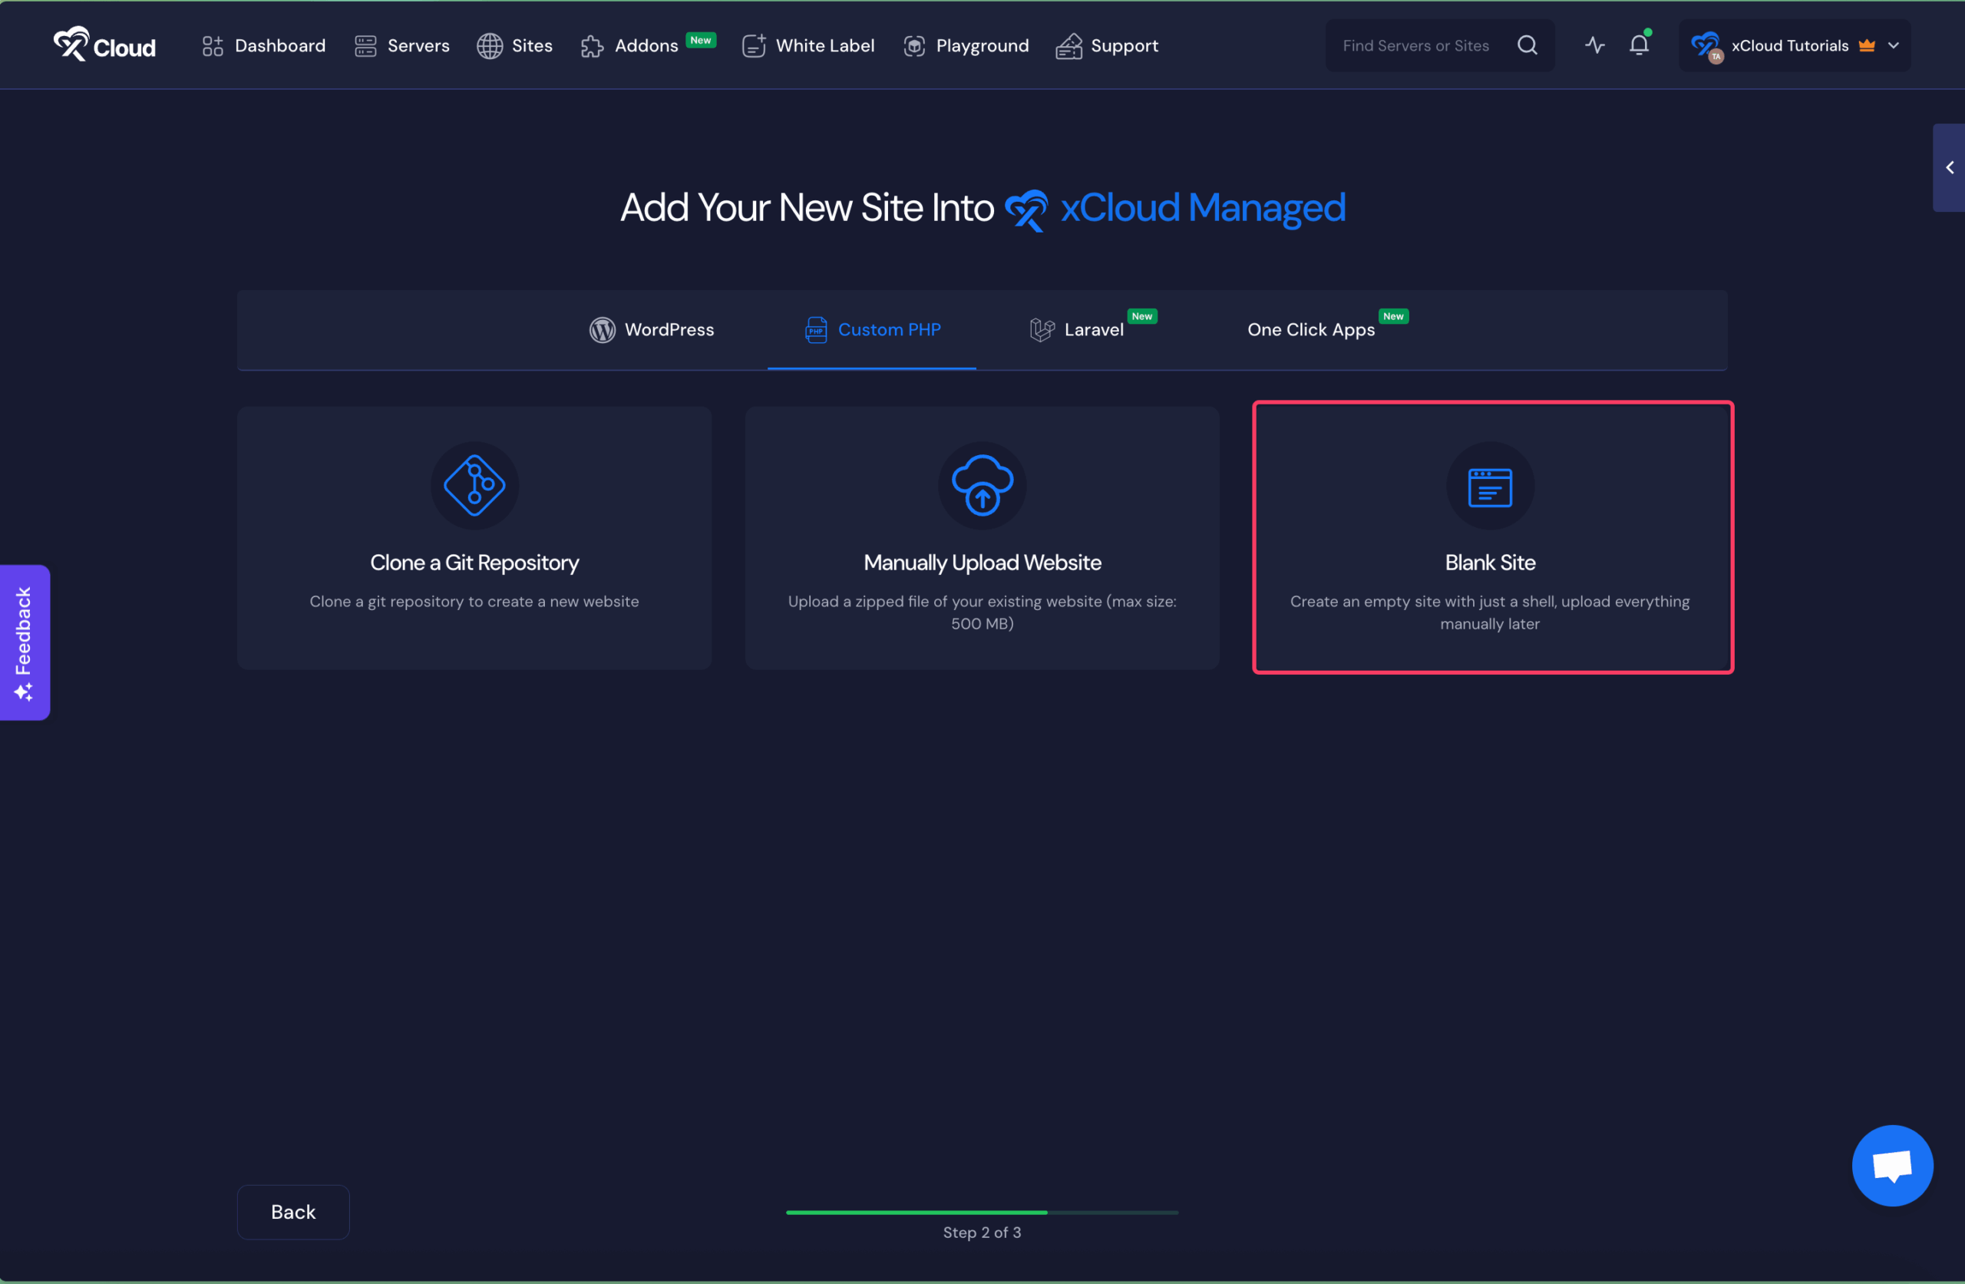Focus the Find Servers or Sites field

[x=1415, y=45]
